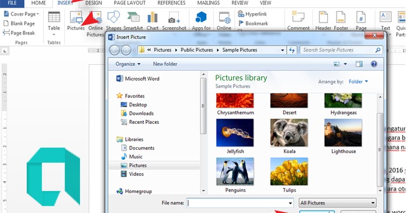Click the Search Sample Pictures field

[x=341, y=50]
